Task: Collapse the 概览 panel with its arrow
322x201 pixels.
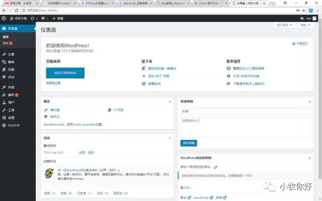Action: [170, 102]
